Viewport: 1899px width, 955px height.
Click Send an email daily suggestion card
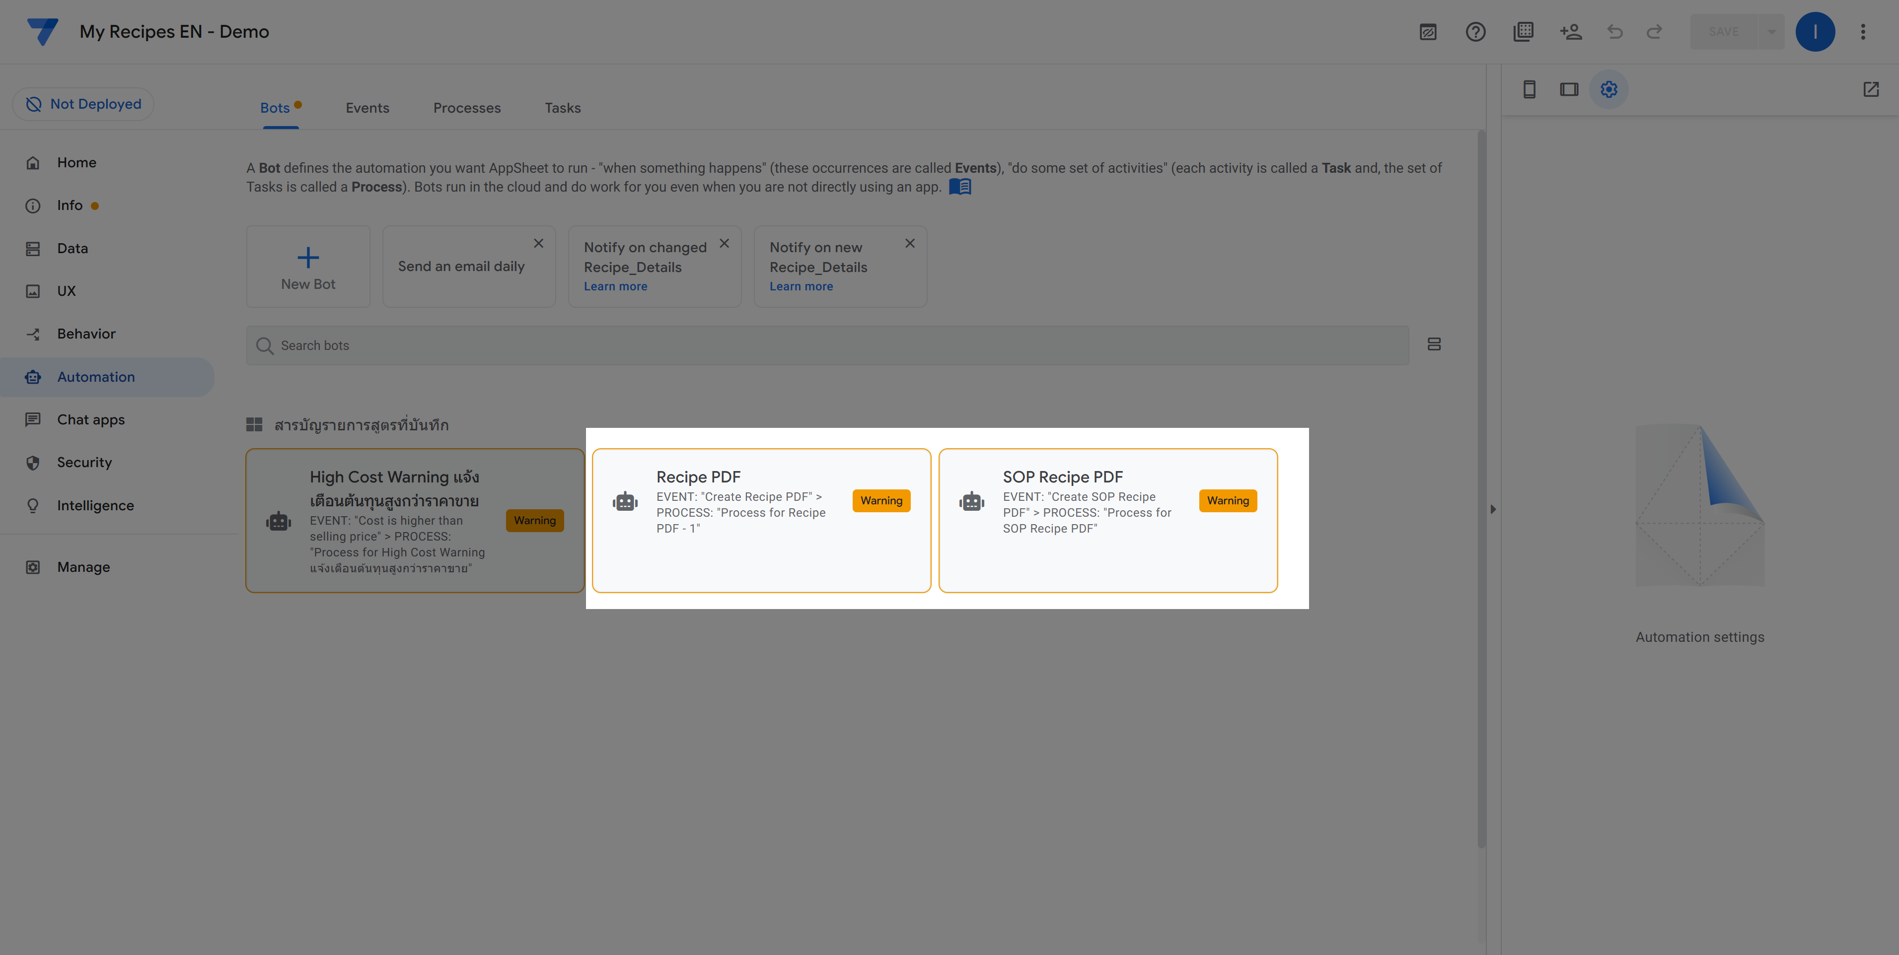[x=469, y=266]
